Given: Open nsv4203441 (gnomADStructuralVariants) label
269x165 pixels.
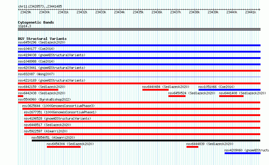Looking at the screenshot, I should 52,68.
